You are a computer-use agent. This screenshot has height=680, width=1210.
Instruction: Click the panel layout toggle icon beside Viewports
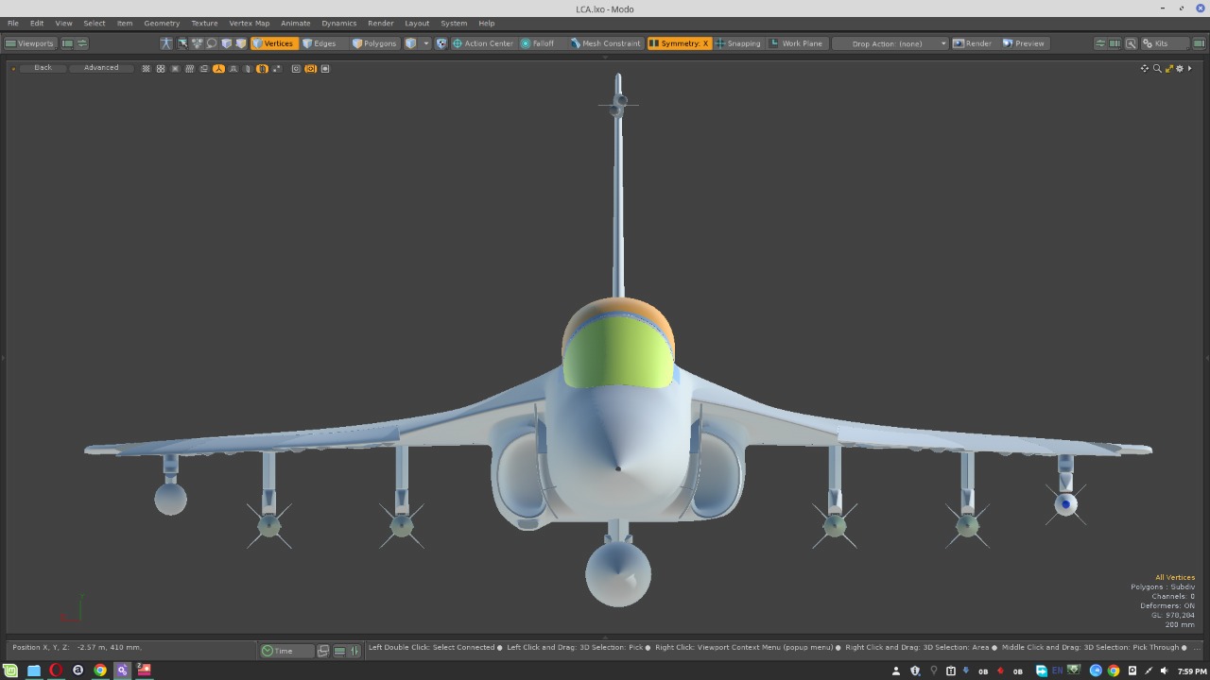[67, 43]
